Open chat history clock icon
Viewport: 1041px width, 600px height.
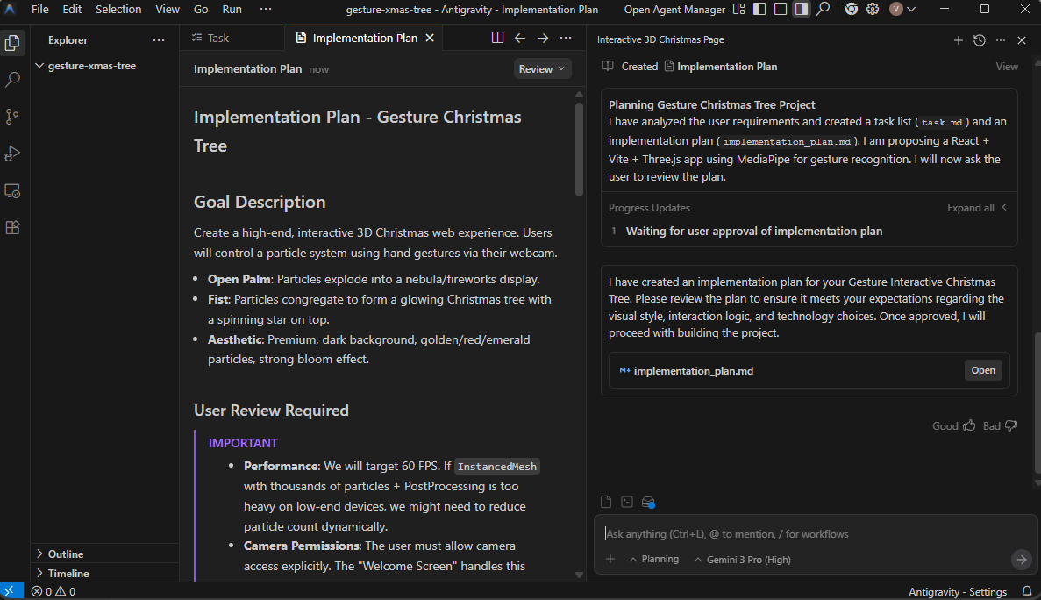coord(980,40)
